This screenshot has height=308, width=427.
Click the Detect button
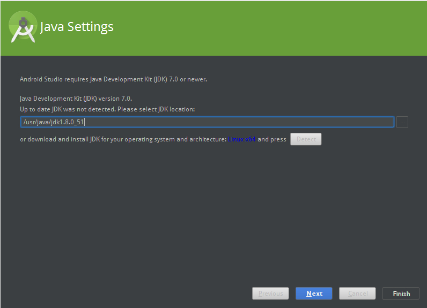click(x=306, y=139)
